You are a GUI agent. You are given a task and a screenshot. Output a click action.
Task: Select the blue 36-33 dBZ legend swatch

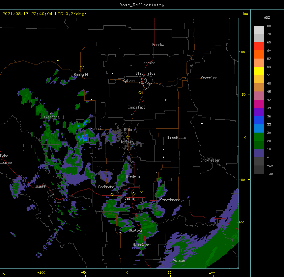[x=259, y=120]
